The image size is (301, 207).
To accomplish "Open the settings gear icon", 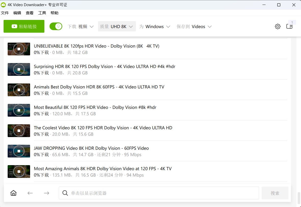I will click(x=278, y=27).
